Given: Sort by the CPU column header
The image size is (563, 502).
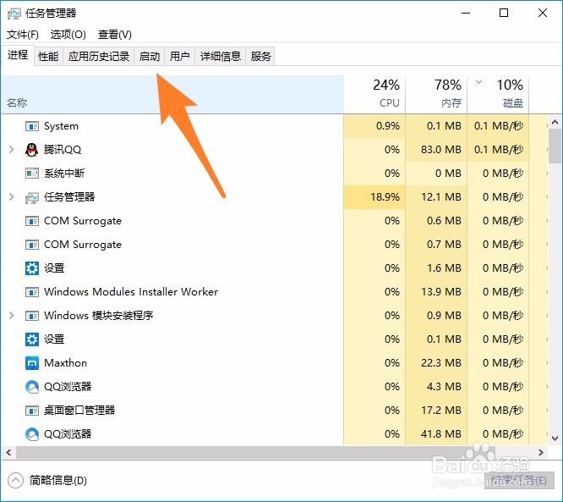Looking at the screenshot, I should pyautogui.click(x=374, y=95).
